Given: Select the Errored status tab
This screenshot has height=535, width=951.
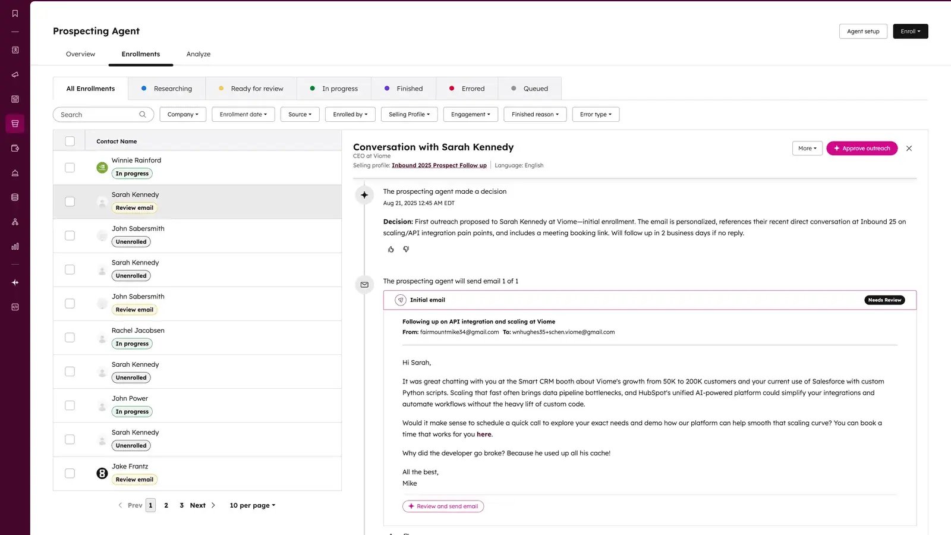Looking at the screenshot, I should [x=467, y=89].
